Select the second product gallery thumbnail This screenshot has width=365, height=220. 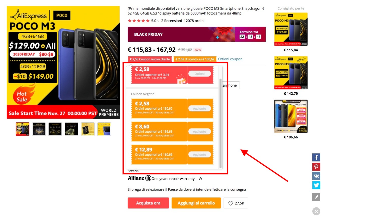39,129
